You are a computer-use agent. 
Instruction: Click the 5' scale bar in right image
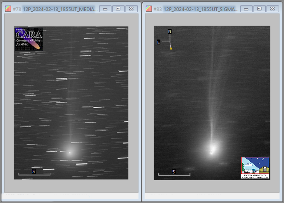tap(174, 174)
